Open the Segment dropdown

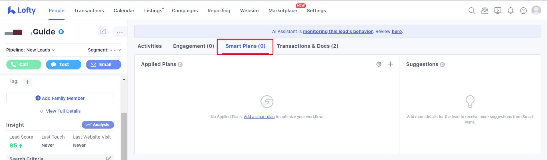[x=104, y=50]
